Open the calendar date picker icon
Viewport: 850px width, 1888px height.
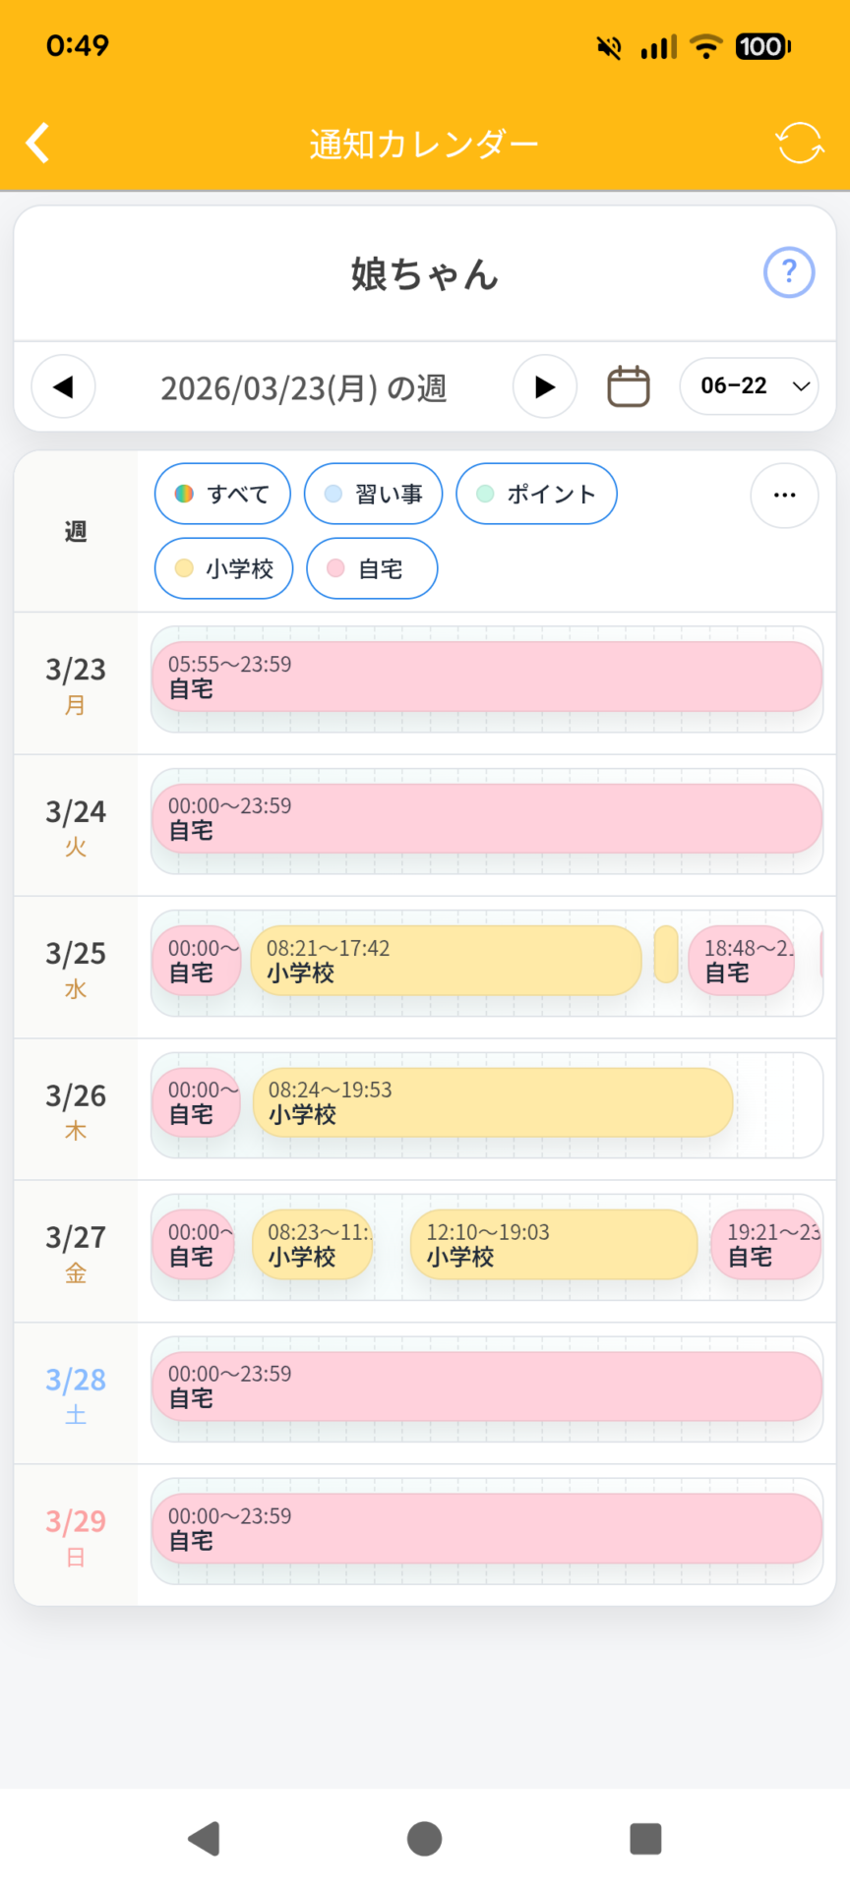pos(629,386)
